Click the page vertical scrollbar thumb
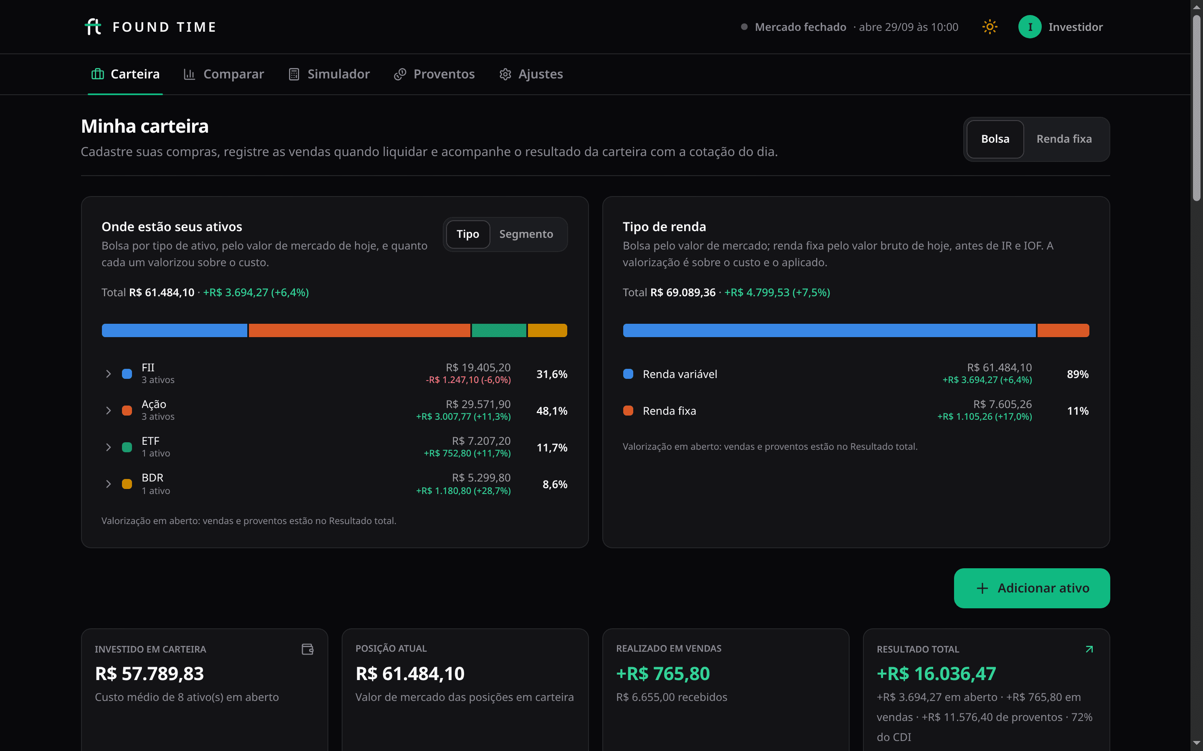 click(x=1197, y=108)
